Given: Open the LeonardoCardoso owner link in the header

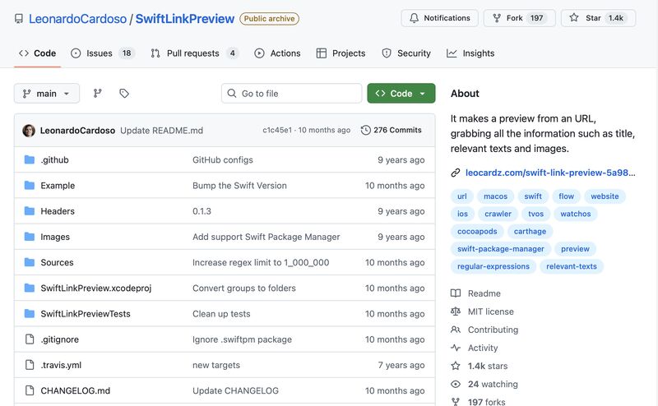Looking at the screenshot, I should (77, 19).
